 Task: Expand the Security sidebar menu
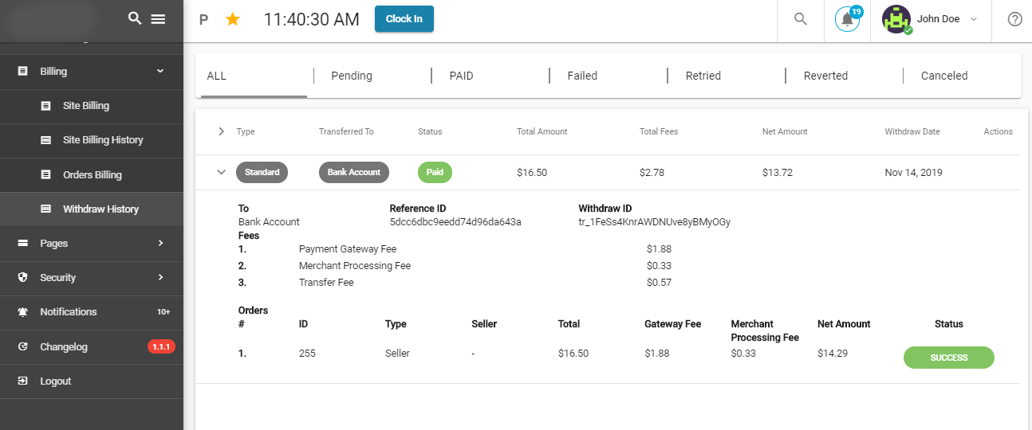[160, 277]
